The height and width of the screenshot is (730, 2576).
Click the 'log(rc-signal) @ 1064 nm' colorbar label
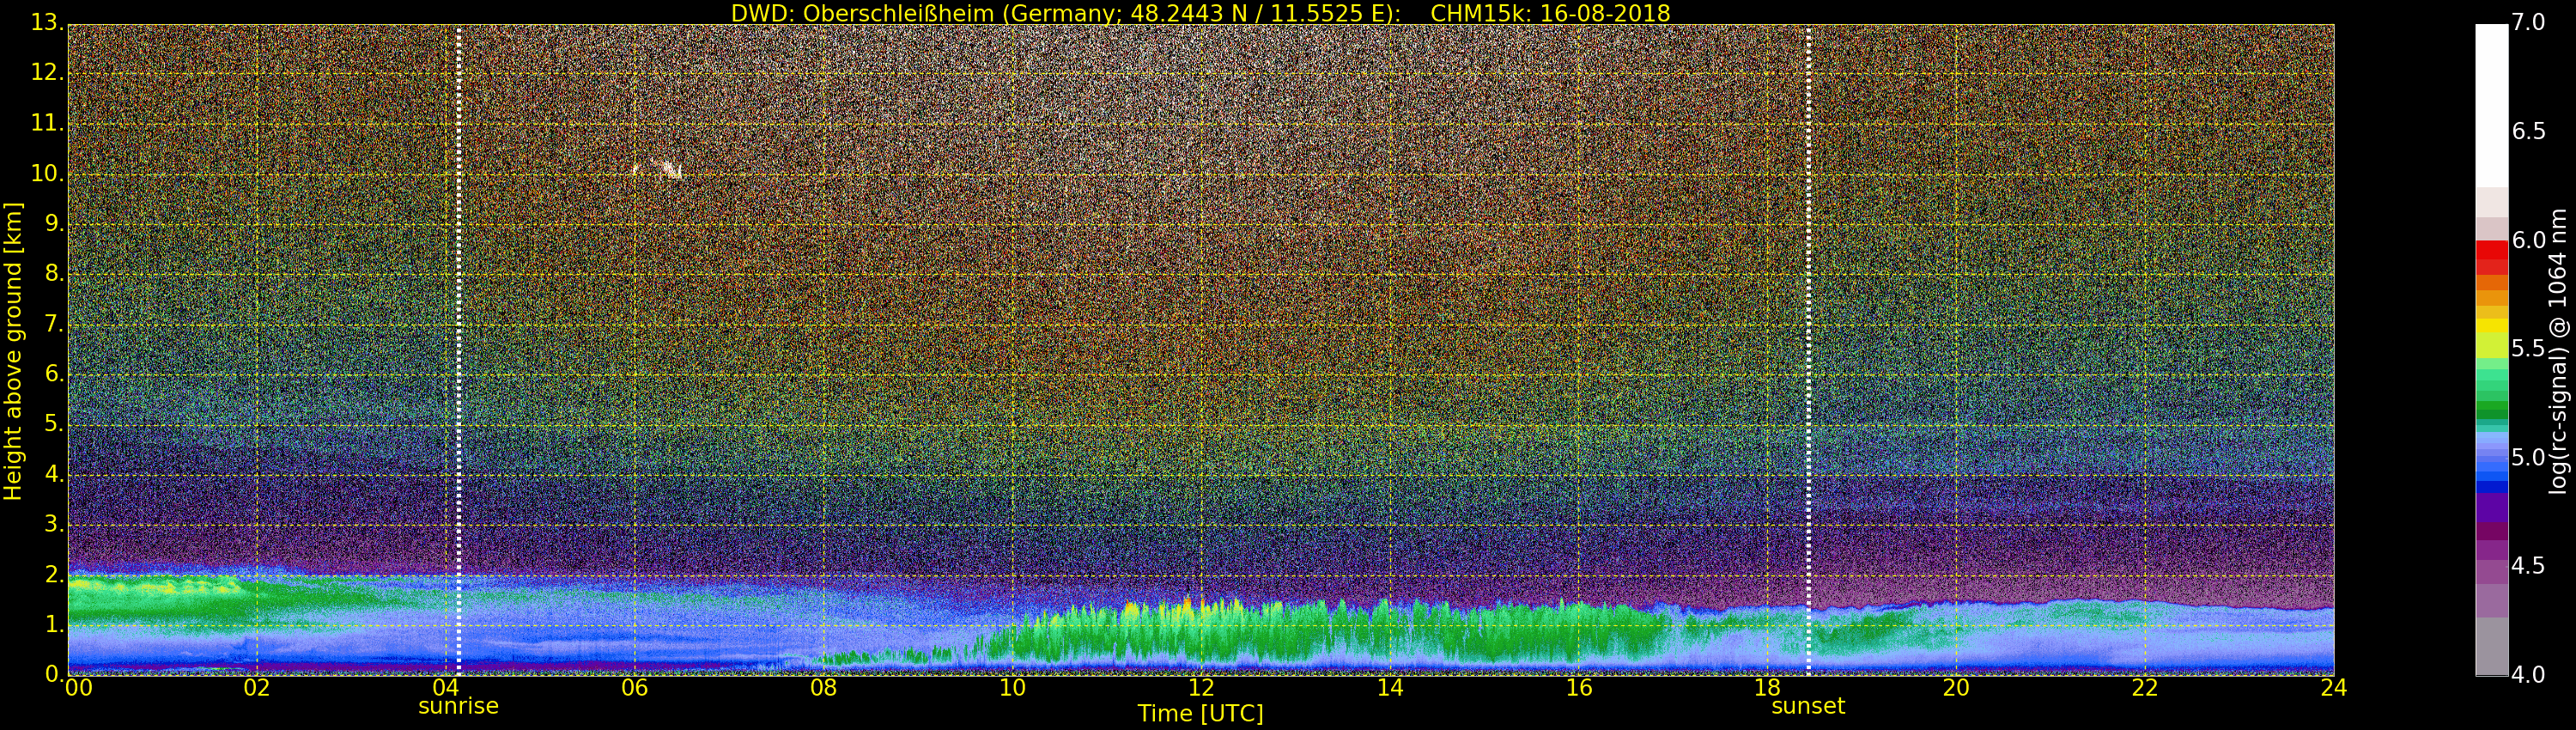tap(2558, 350)
